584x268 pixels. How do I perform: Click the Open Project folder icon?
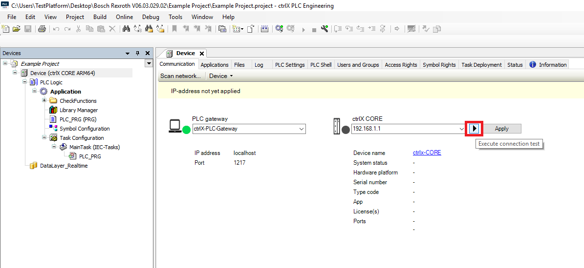(17, 29)
